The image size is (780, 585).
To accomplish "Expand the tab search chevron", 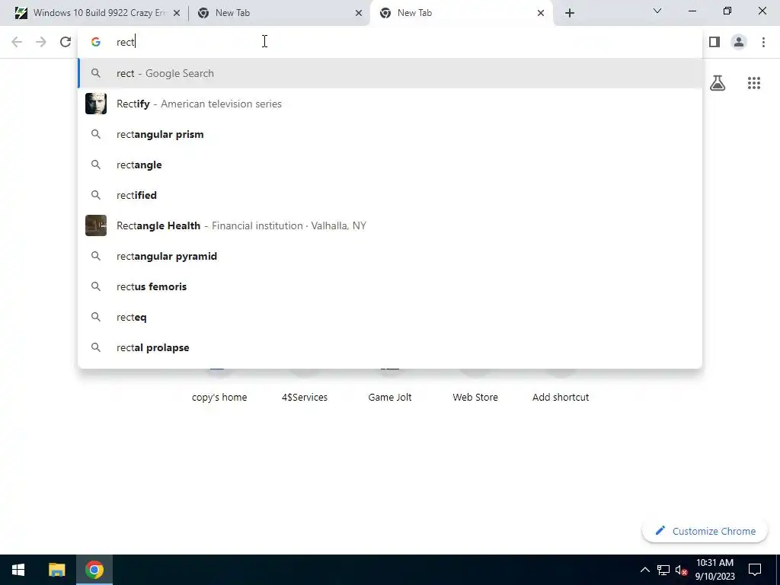I will pyautogui.click(x=657, y=11).
